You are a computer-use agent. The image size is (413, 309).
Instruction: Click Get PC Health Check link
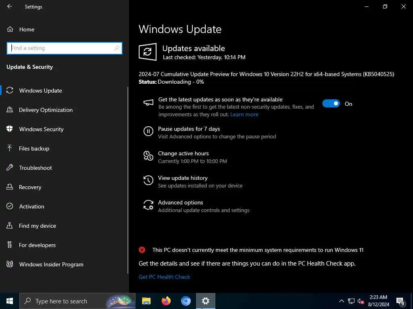tap(165, 277)
